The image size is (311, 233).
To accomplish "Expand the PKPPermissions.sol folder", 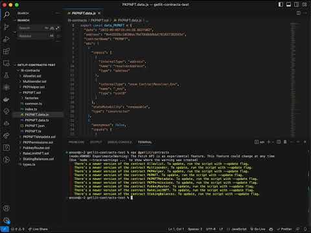I will pos(38,142).
